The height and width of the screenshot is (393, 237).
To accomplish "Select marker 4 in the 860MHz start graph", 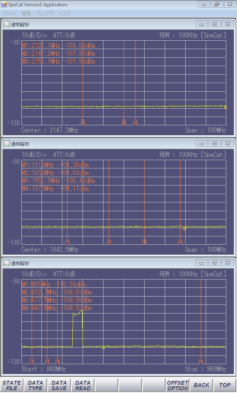I will click(201, 361).
